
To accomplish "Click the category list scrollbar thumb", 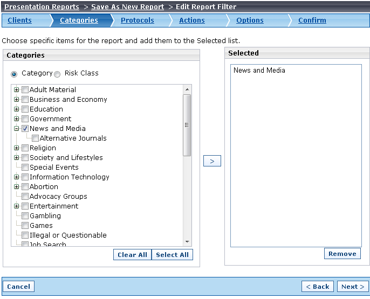I will pos(187,125).
